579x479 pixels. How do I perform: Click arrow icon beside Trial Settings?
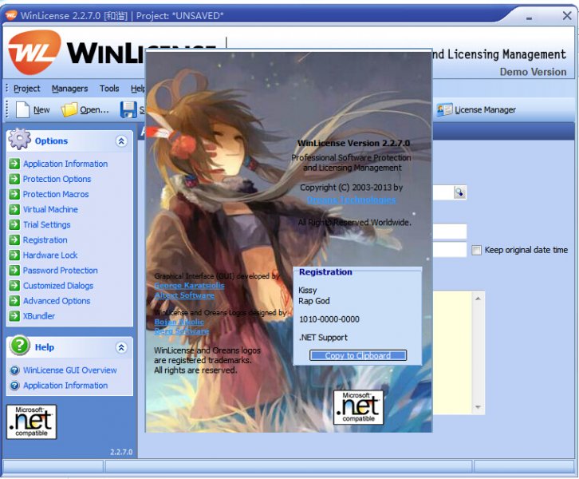14,224
